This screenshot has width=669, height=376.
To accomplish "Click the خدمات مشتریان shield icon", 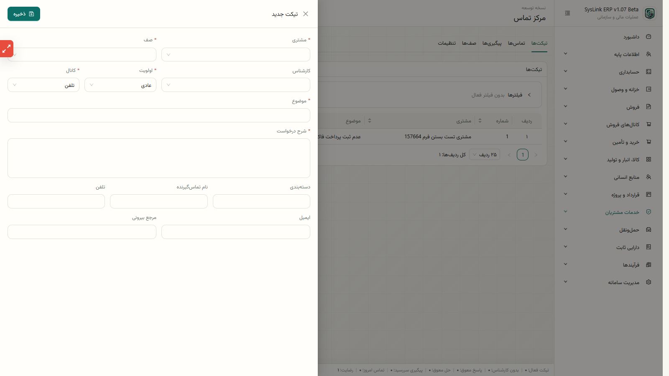I will (x=649, y=212).
